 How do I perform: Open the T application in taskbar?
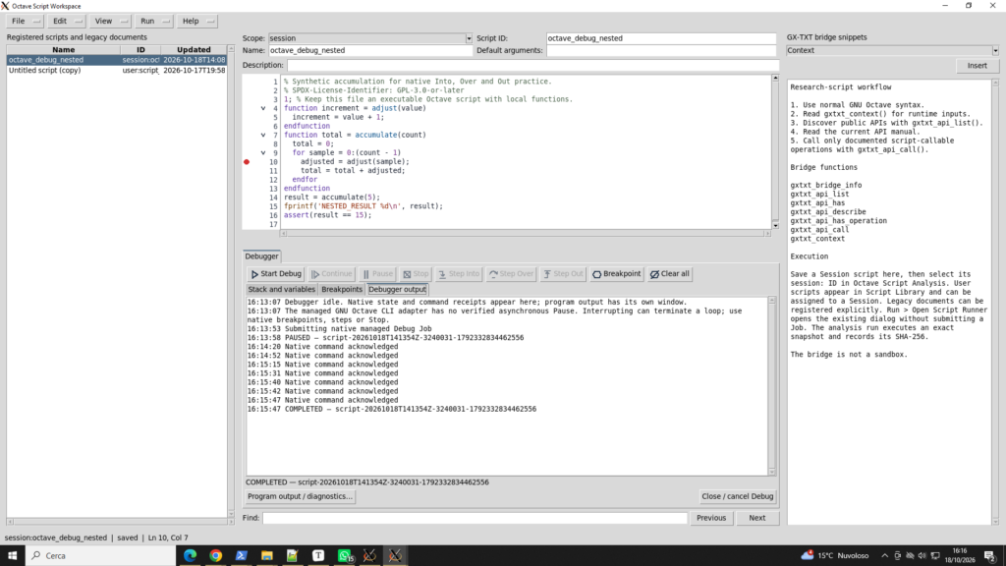click(x=318, y=556)
